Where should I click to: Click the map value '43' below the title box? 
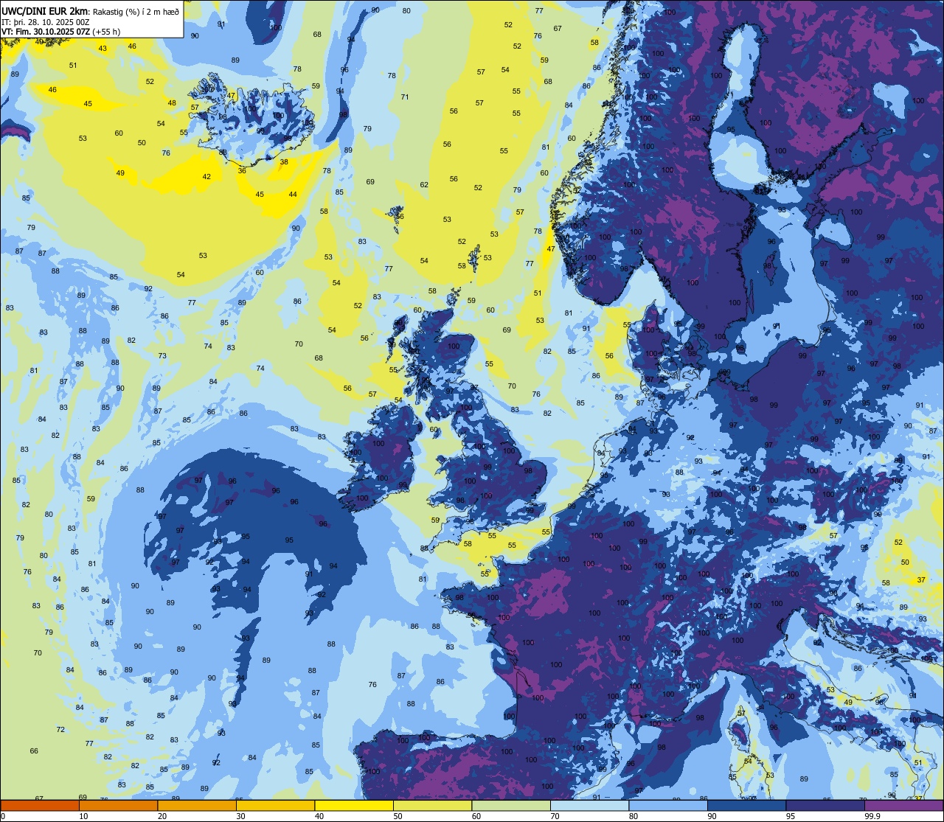[x=103, y=49]
